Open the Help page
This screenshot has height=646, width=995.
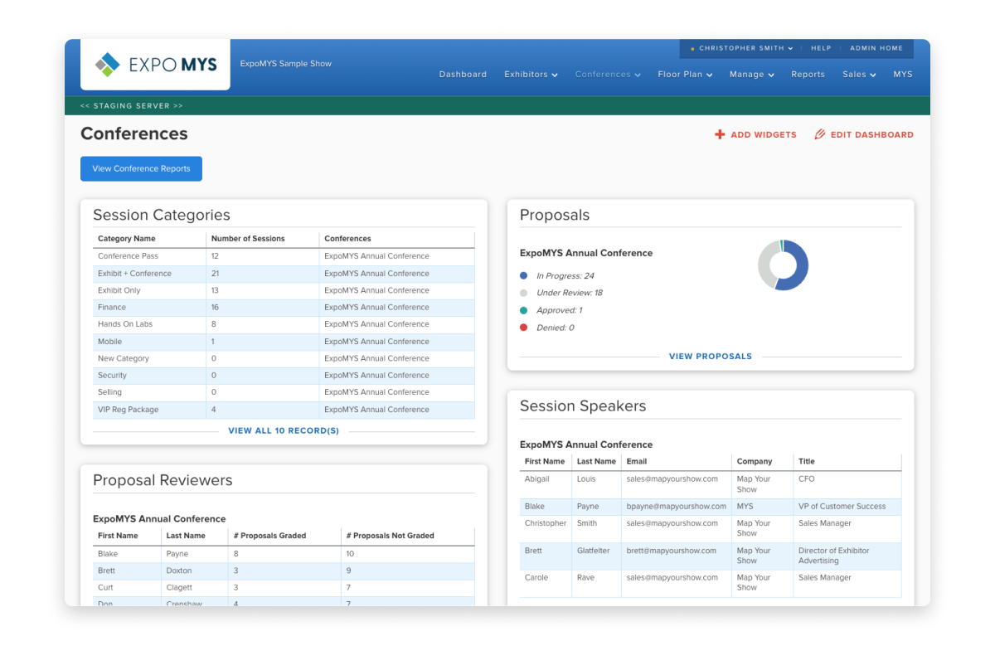(821, 48)
